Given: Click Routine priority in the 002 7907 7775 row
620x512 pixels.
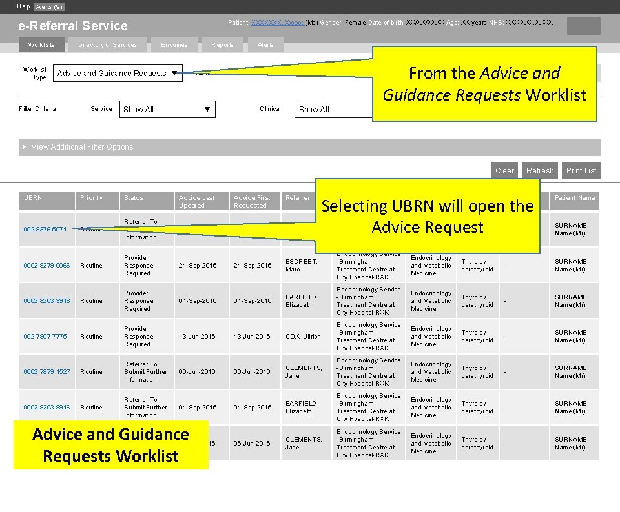Looking at the screenshot, I should (91, 337).
